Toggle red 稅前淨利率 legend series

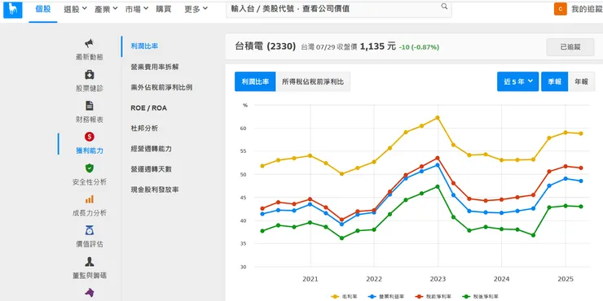434,296
